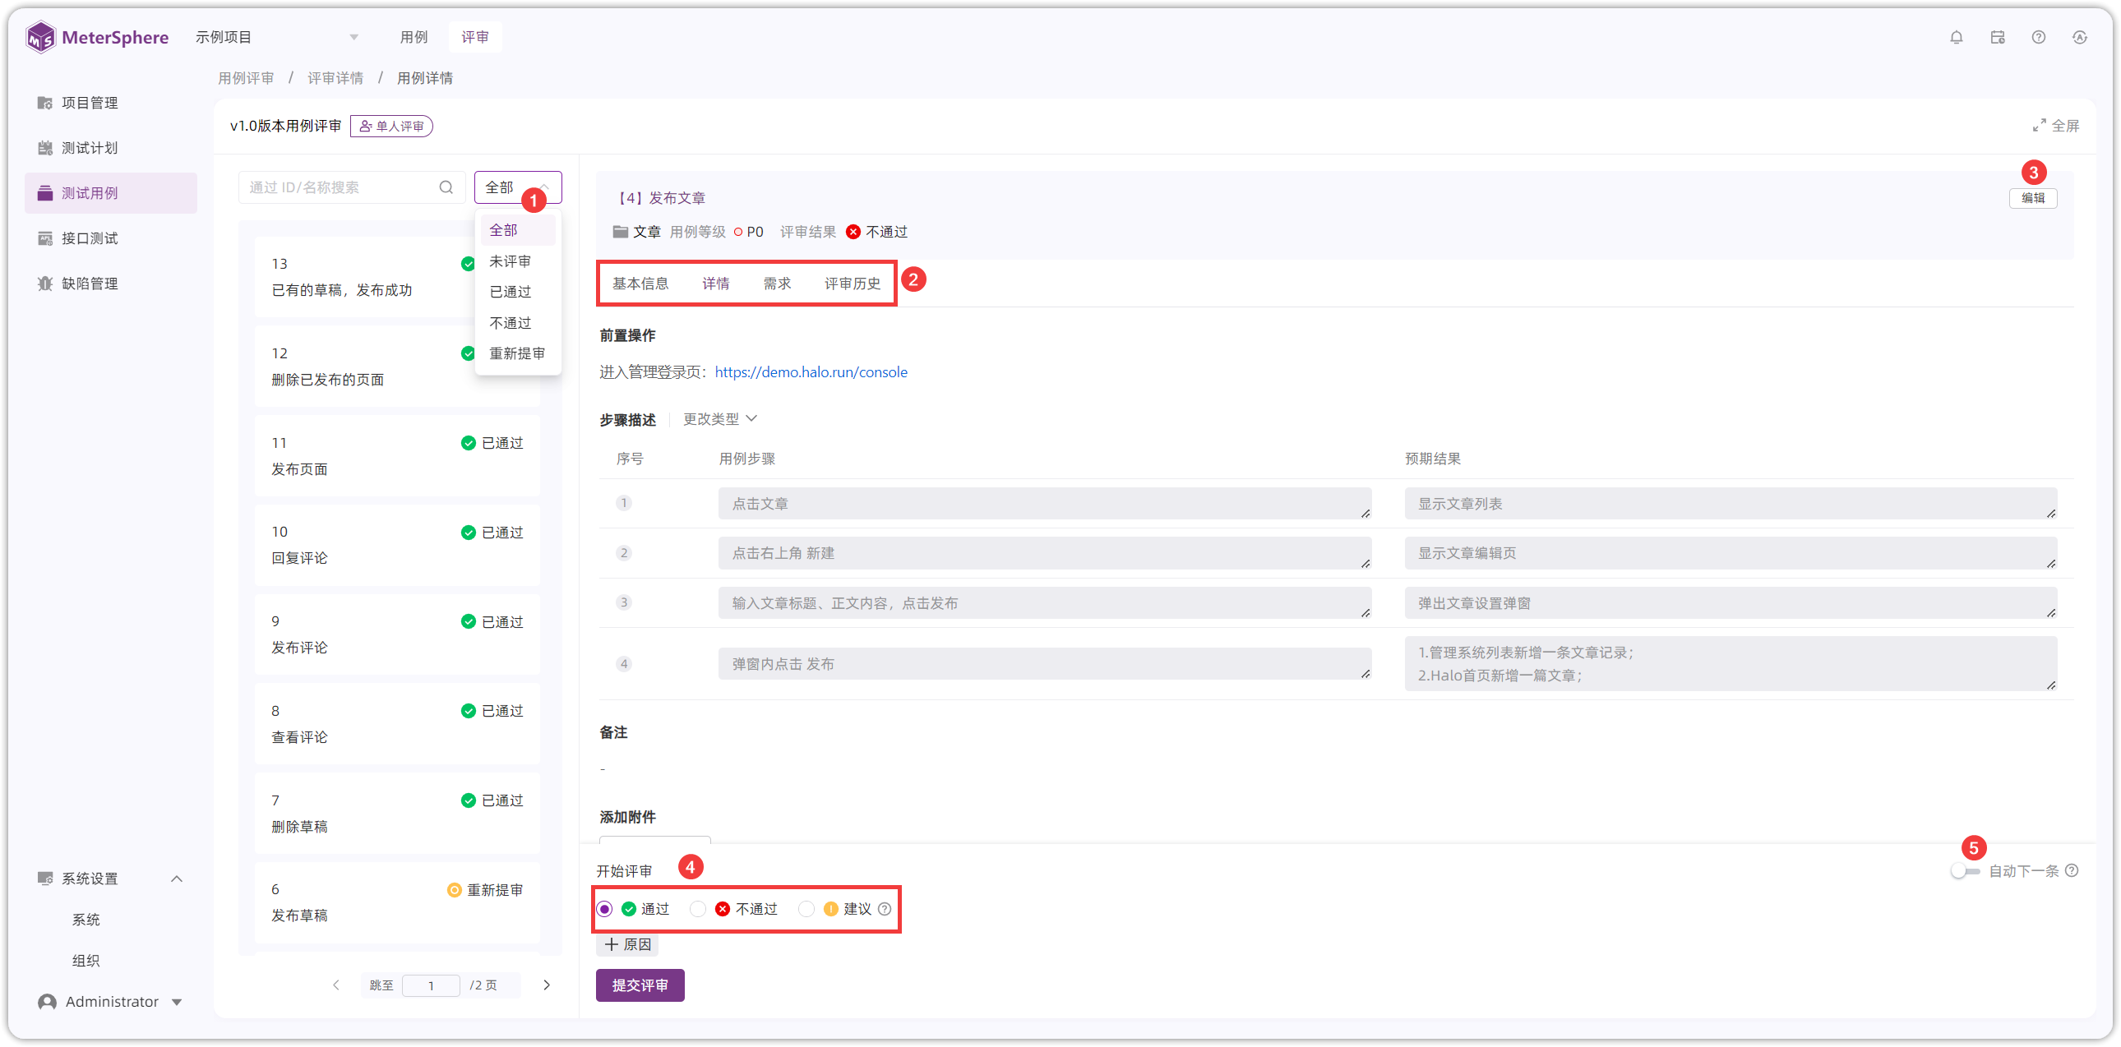Click the help icon next to 建议
Screen dimensions: 2121x1047
coord(885,909)
